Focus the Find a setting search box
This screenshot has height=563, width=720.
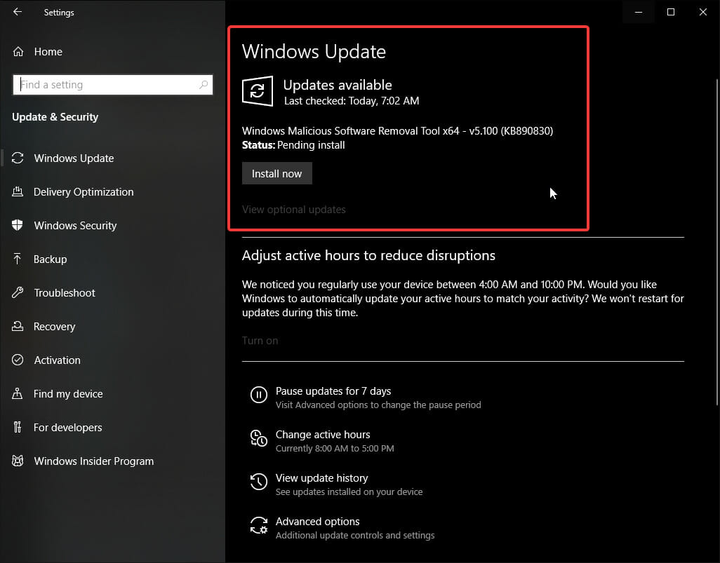pyautogui.click(x=112, y=85)
